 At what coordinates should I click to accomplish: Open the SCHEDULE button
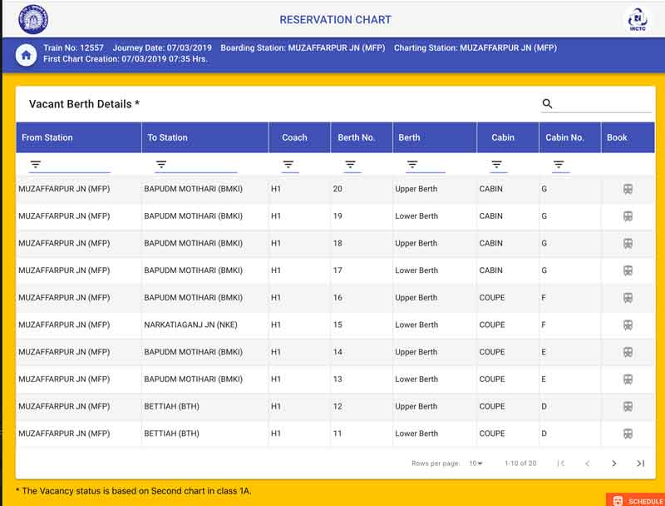point(635,500)
